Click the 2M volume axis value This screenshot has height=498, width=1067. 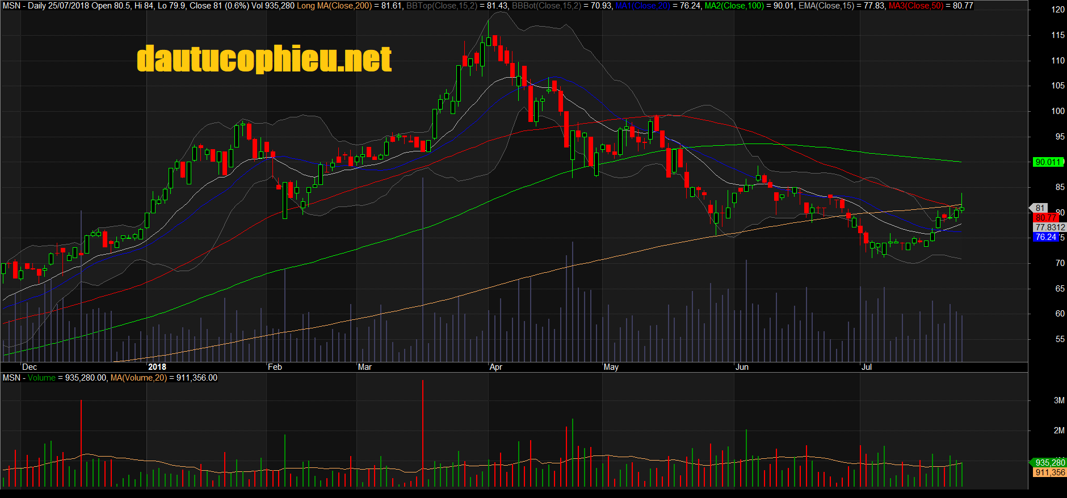point(1059,431)
